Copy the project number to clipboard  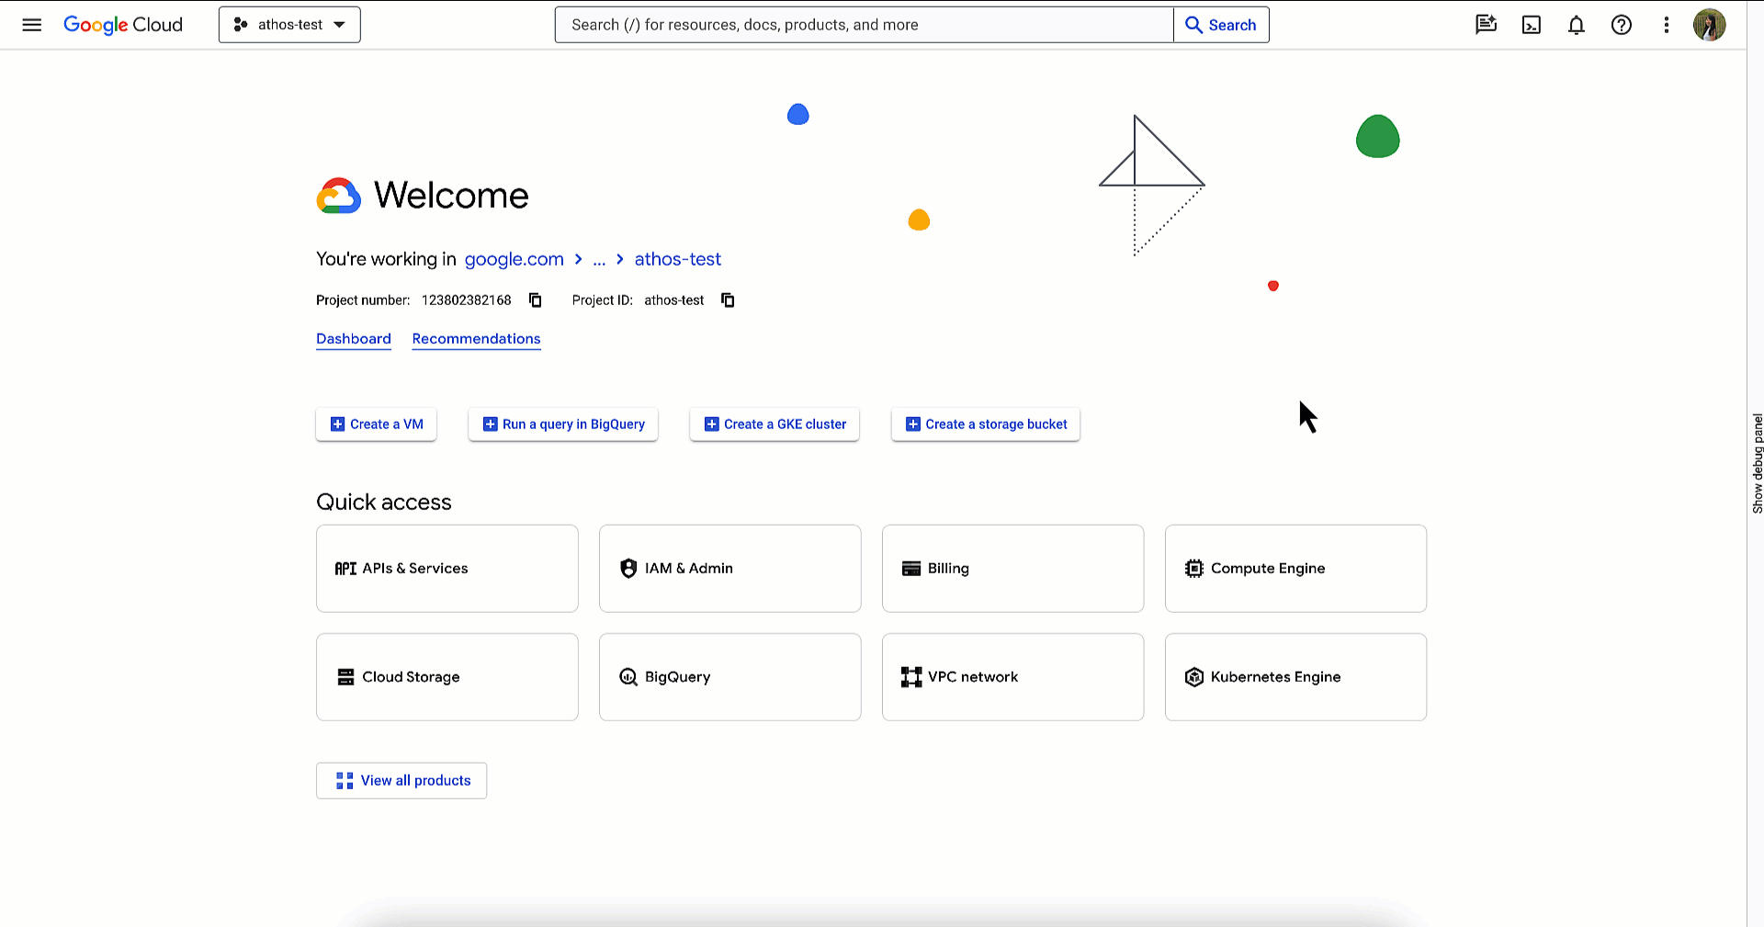536,300
